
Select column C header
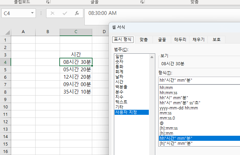point(76,32)
